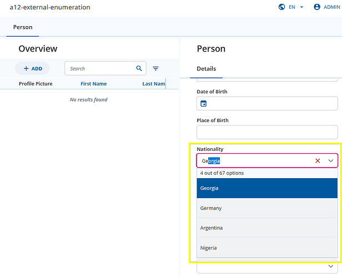The height and width of the screenshot is (277, 342).
Task: Open the EN language dropdown arrow
Action: (302, 7)
